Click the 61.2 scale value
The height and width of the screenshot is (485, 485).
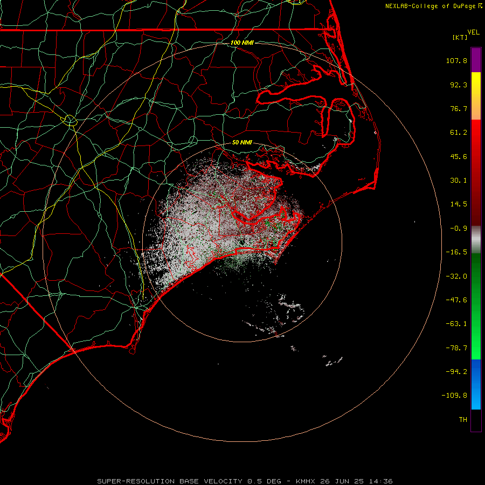click(x=459, y=133)
